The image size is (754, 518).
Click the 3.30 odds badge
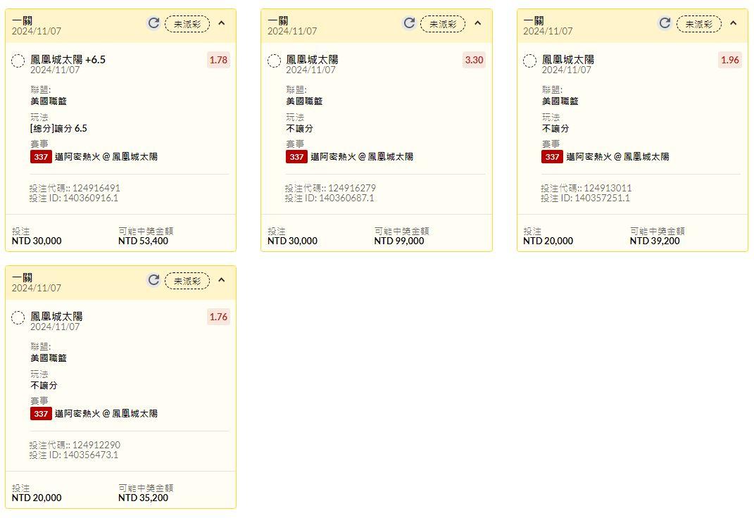474,60
